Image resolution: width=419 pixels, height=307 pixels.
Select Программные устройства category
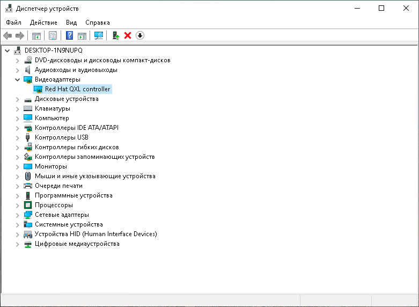click(x=73, y=195)
